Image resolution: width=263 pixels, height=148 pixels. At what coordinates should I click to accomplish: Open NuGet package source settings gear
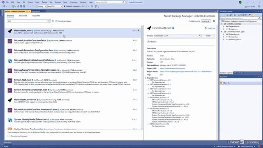(x=214, y=21)
